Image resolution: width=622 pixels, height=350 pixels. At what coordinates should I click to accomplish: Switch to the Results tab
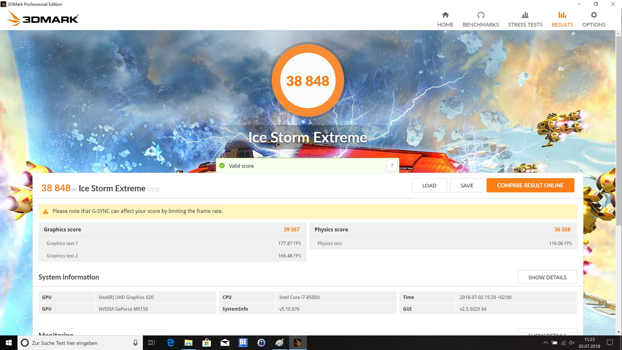click(x=562, y=25)
